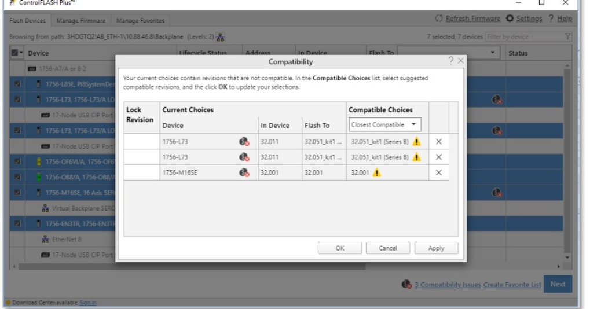
Task: Click the Virtual Backplane SERCOS network icon
Action: point(46,208)
